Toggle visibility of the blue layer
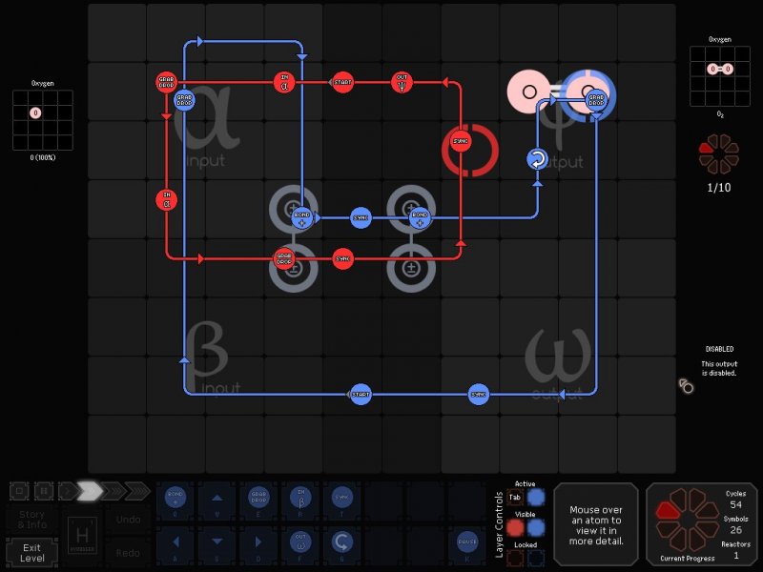This screenshot has width=763, height=572. pos(536,528)
